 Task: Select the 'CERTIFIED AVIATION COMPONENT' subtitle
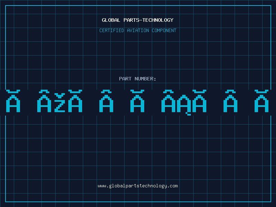(138, 30)
